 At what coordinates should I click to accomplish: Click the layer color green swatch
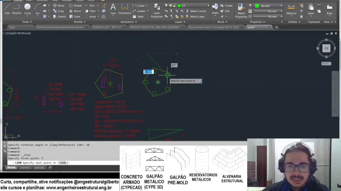coord(179,6)
